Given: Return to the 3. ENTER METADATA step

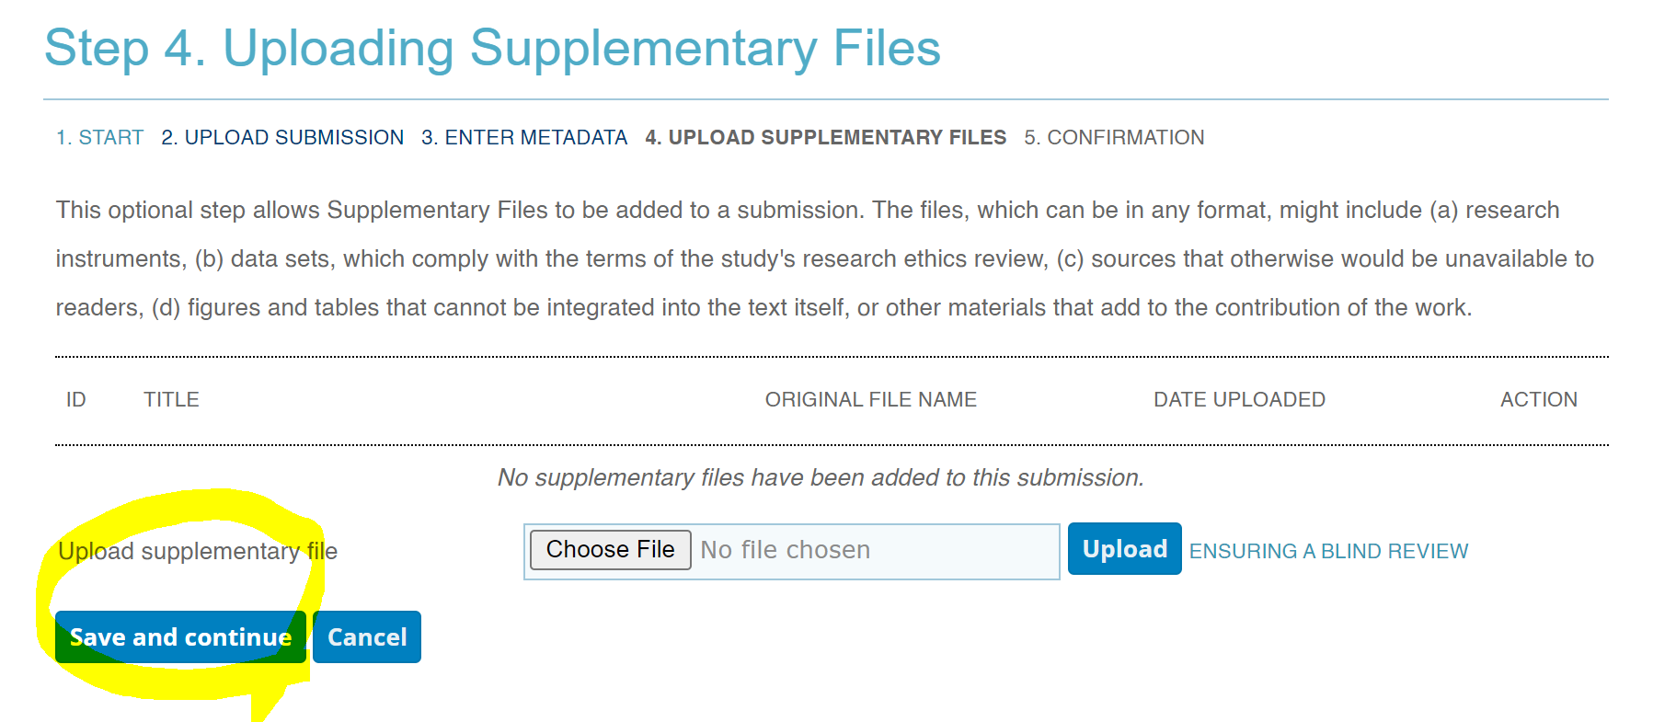Looking at the screenshot, I should (x=524, y=138).
